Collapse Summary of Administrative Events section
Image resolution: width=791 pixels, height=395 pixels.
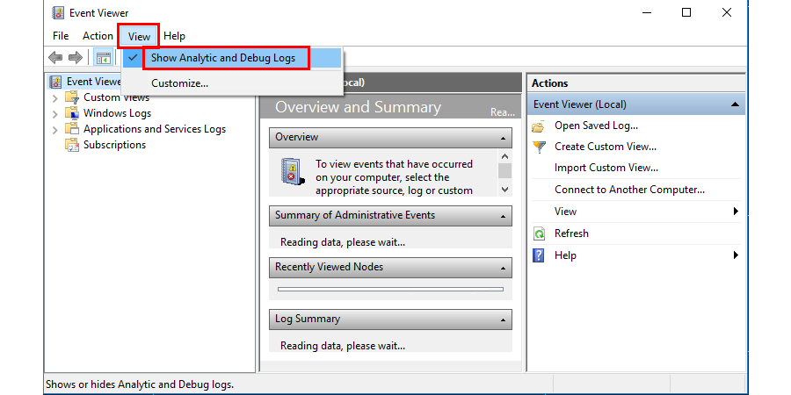pos(503,216)
